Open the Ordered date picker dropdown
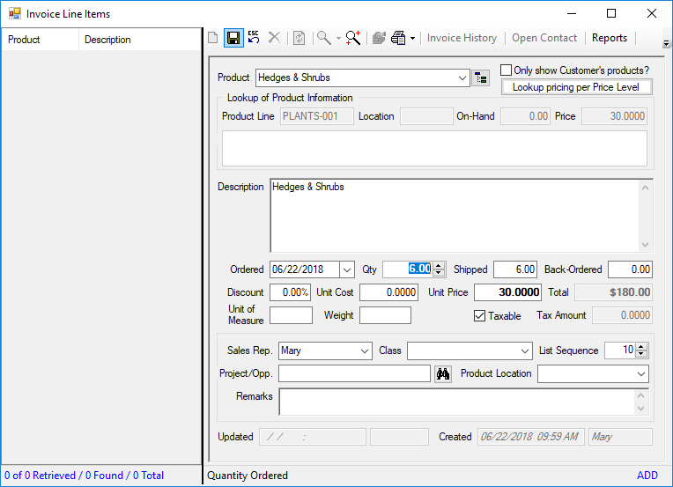 coord(347,269)
